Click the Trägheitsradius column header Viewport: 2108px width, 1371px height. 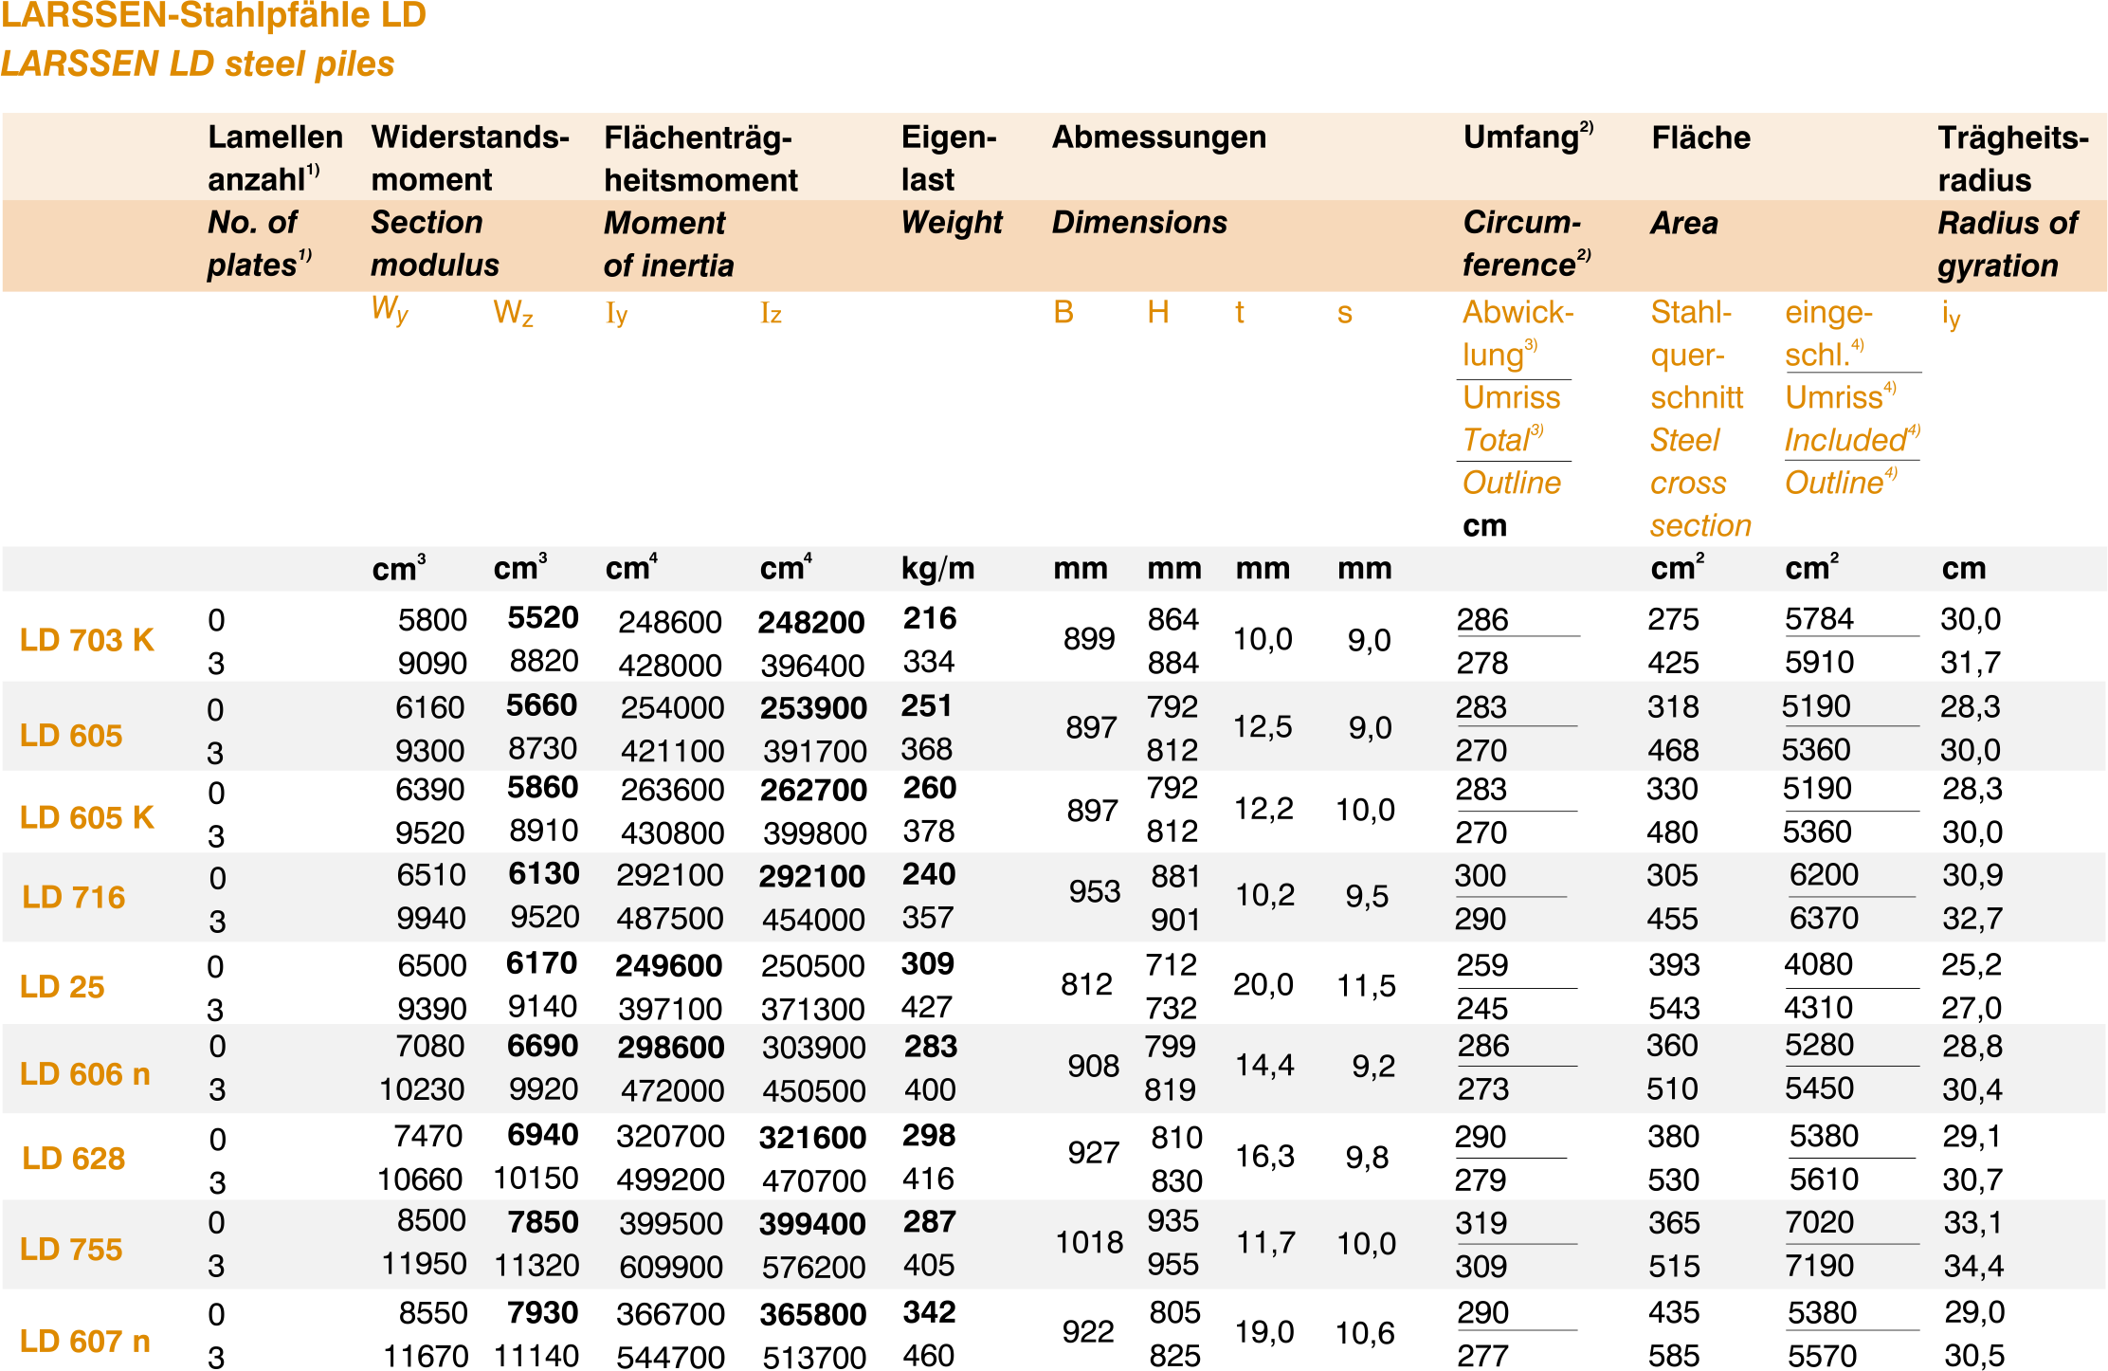tap(2011, 157)
